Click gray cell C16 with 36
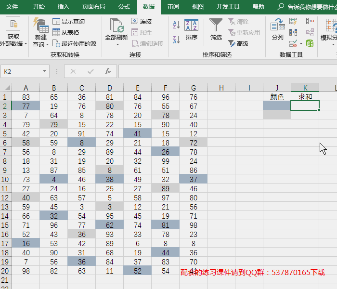 point(82,235)
